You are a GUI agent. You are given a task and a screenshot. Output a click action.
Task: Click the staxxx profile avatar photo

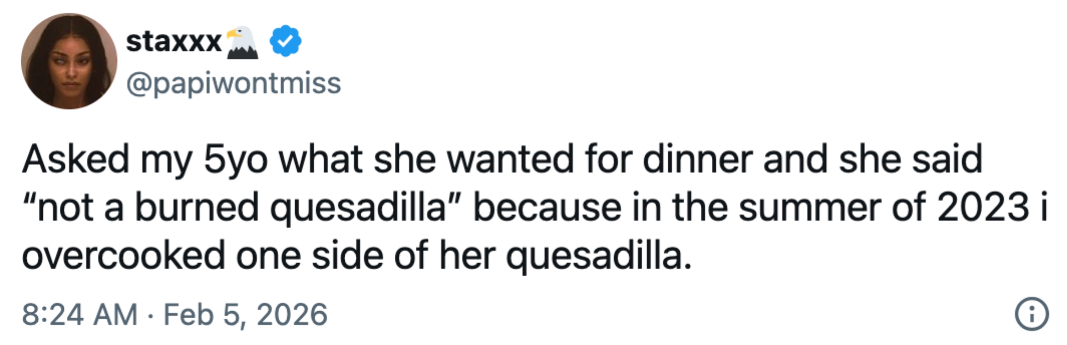69,61
